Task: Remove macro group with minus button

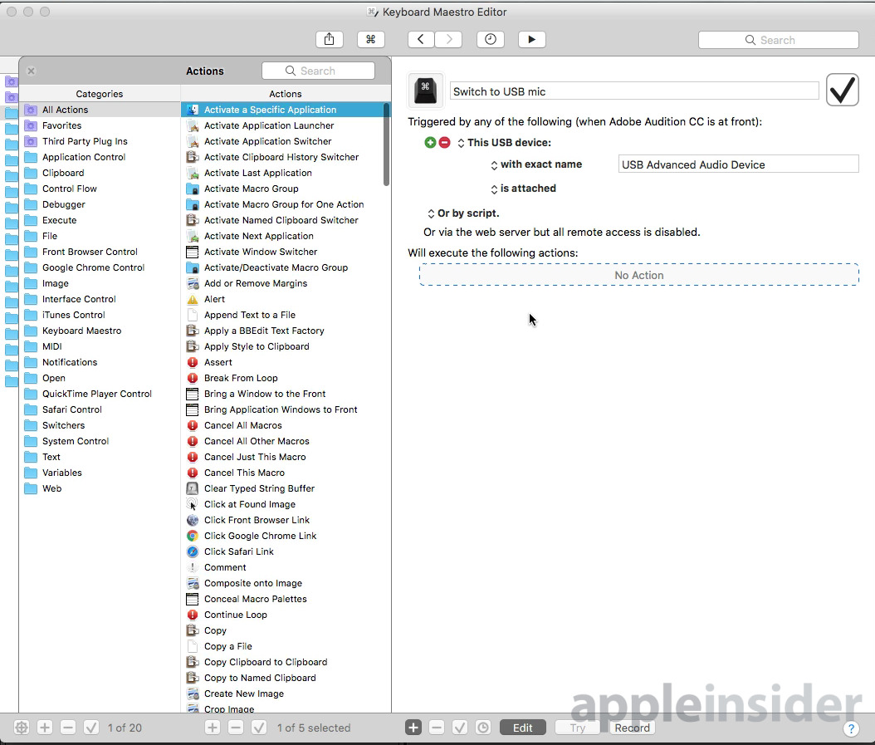Action: click(x=68, y=727)
